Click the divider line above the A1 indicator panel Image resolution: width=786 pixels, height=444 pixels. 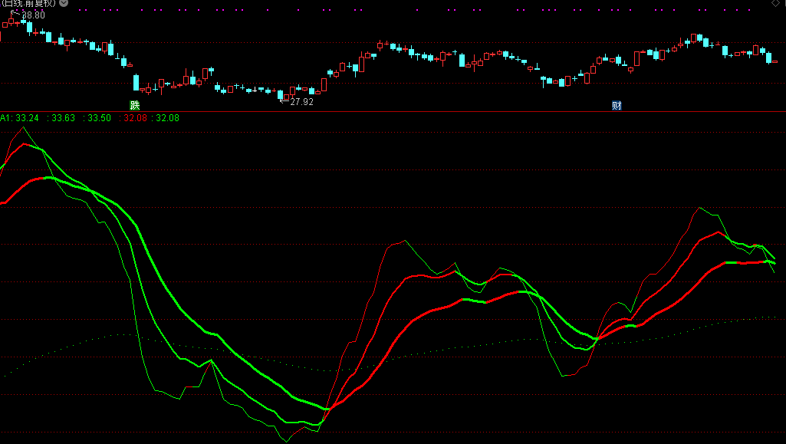[x=393, y=112]
